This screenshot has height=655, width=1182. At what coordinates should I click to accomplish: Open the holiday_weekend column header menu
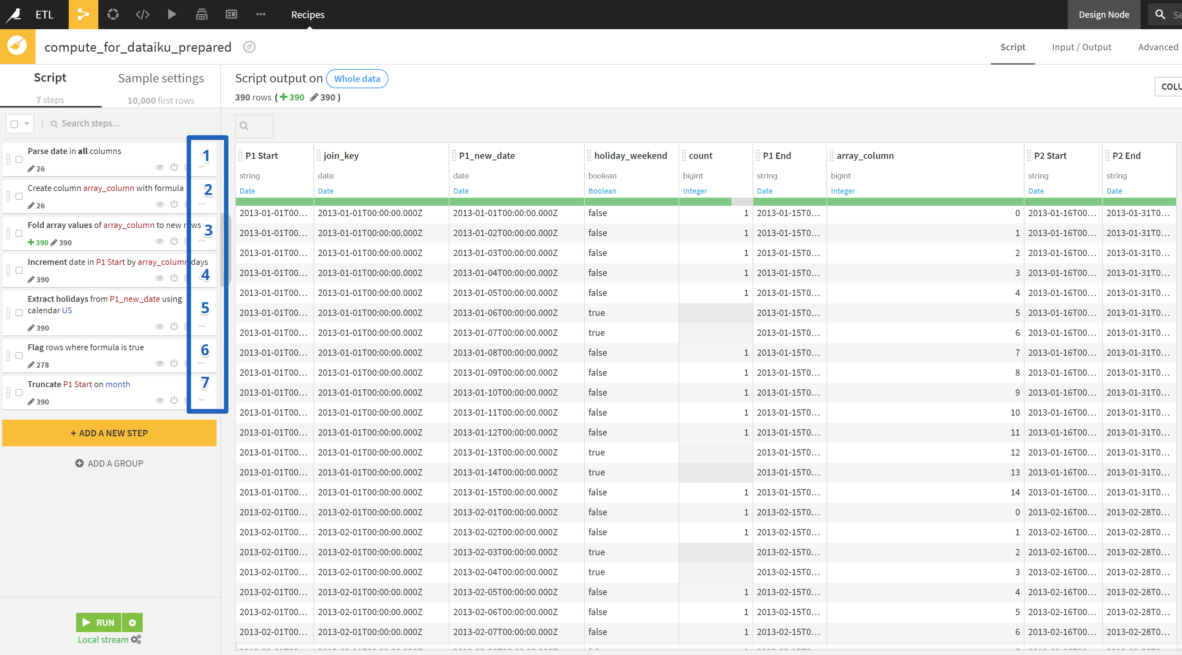[631, 156]
